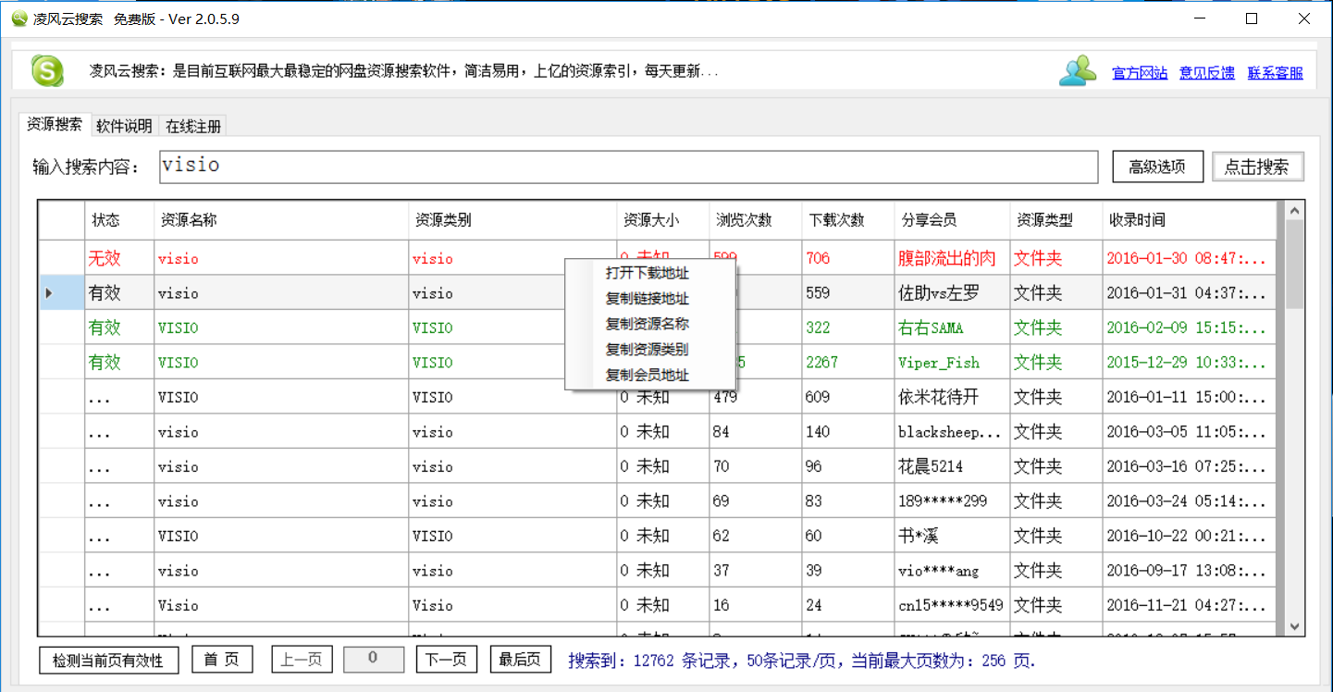Click the download count cell 559
Image resolution: width=1333 pixels, height=692 pixels.
coord(847,293)
